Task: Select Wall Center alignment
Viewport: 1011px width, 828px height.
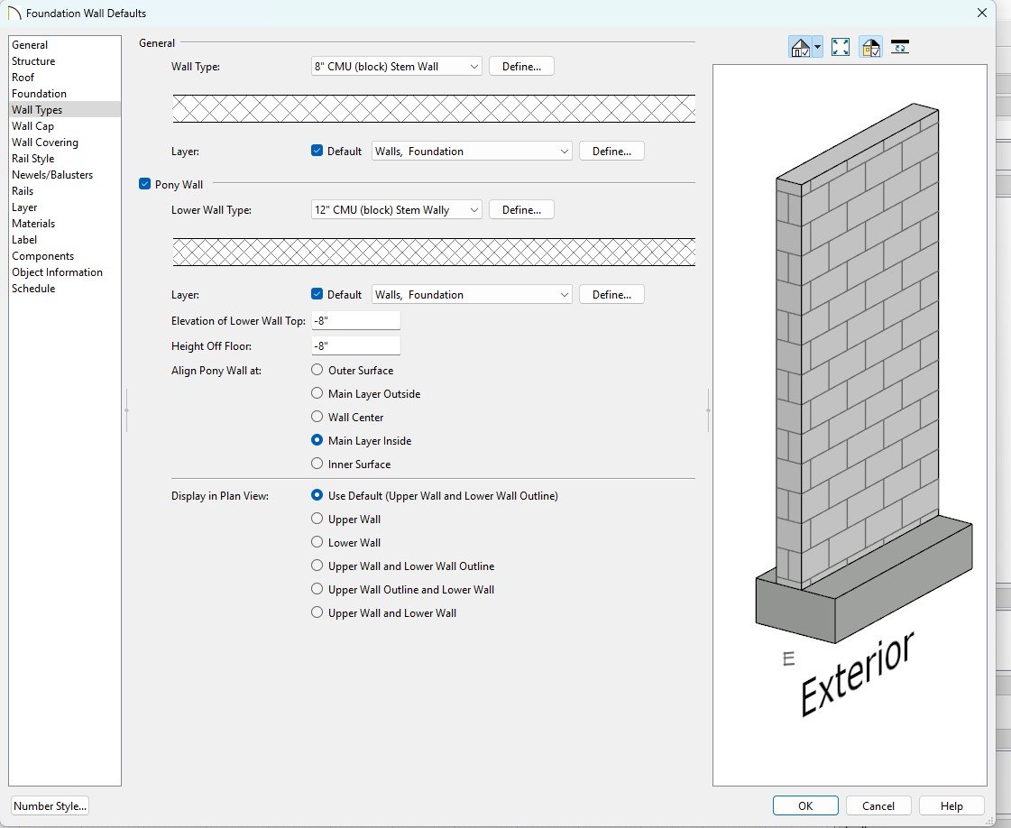Action: 317,417
